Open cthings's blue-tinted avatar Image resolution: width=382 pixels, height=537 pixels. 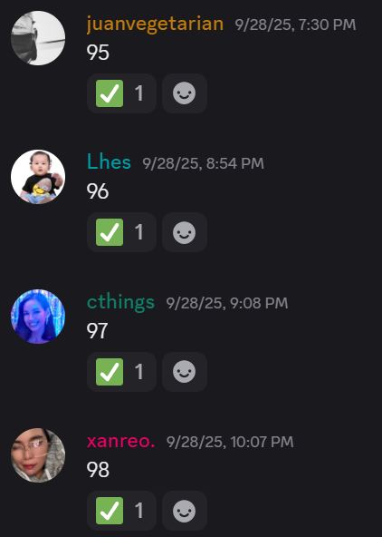point(38,317)
